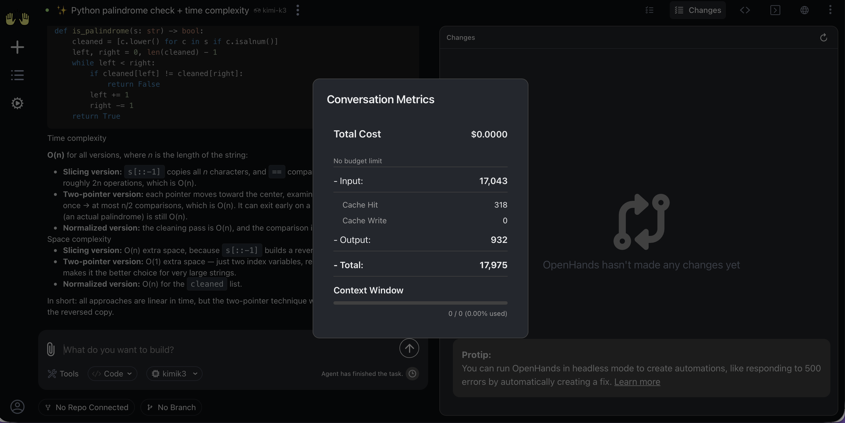
Task: Expand the kimik3 model dropdown
Action: coord(174,374)
